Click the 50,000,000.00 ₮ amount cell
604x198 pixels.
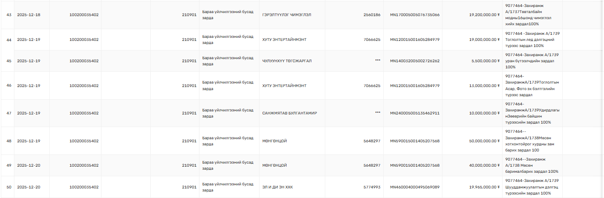484,141
